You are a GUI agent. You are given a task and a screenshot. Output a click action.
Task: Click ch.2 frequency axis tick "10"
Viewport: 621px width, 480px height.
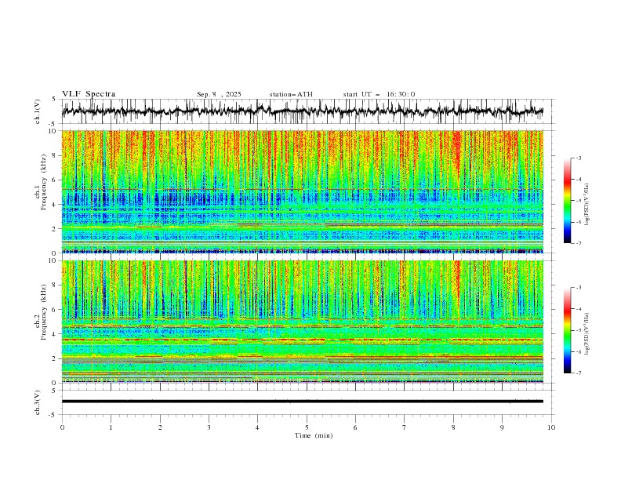coord(53,260)
